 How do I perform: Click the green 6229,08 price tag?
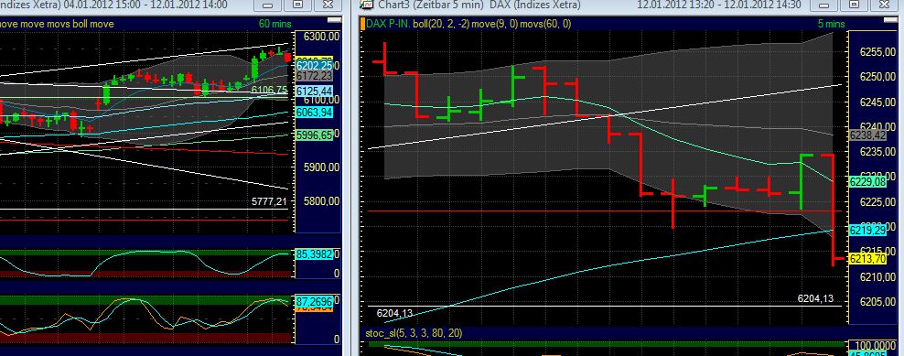(x=867, y=182)
